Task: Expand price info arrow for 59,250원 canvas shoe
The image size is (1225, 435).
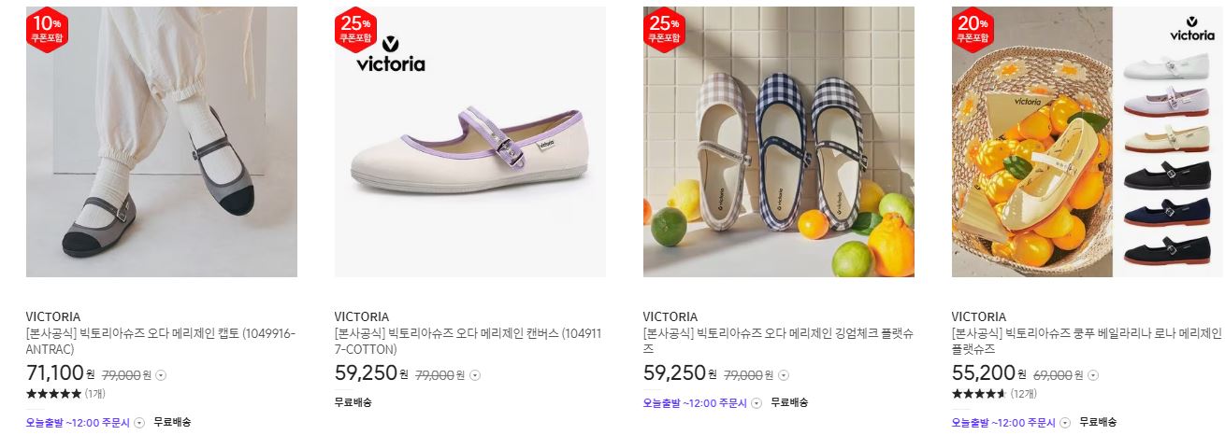Action: [474, 375]
